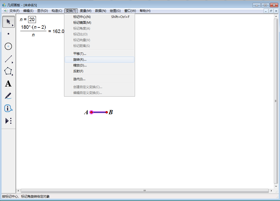This screenshot has height=201, width=280.
Task: Select the point tool
Action: (8, 34)
